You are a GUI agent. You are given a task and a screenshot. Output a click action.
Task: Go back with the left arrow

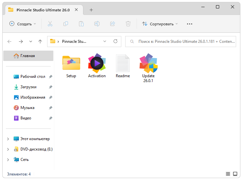click(9, 42)
